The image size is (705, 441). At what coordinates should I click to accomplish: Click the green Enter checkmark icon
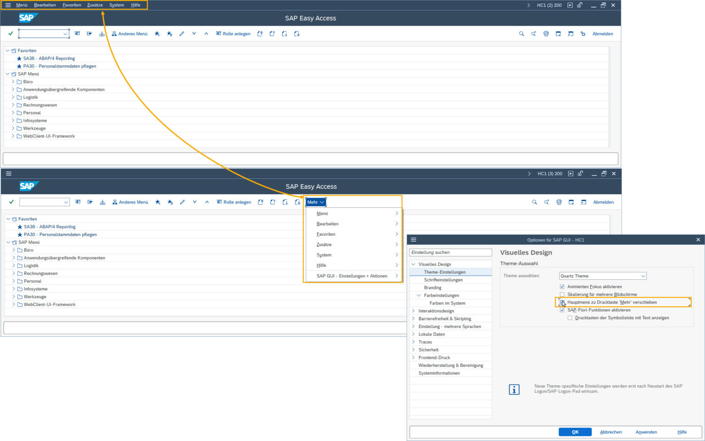(10, 33)
